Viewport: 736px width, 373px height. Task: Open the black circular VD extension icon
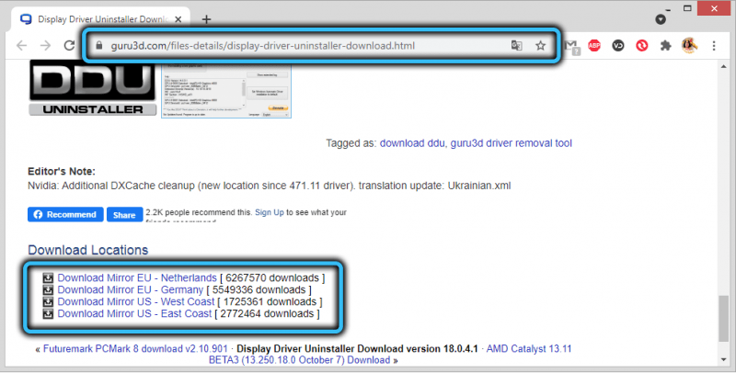click(617, 45)
